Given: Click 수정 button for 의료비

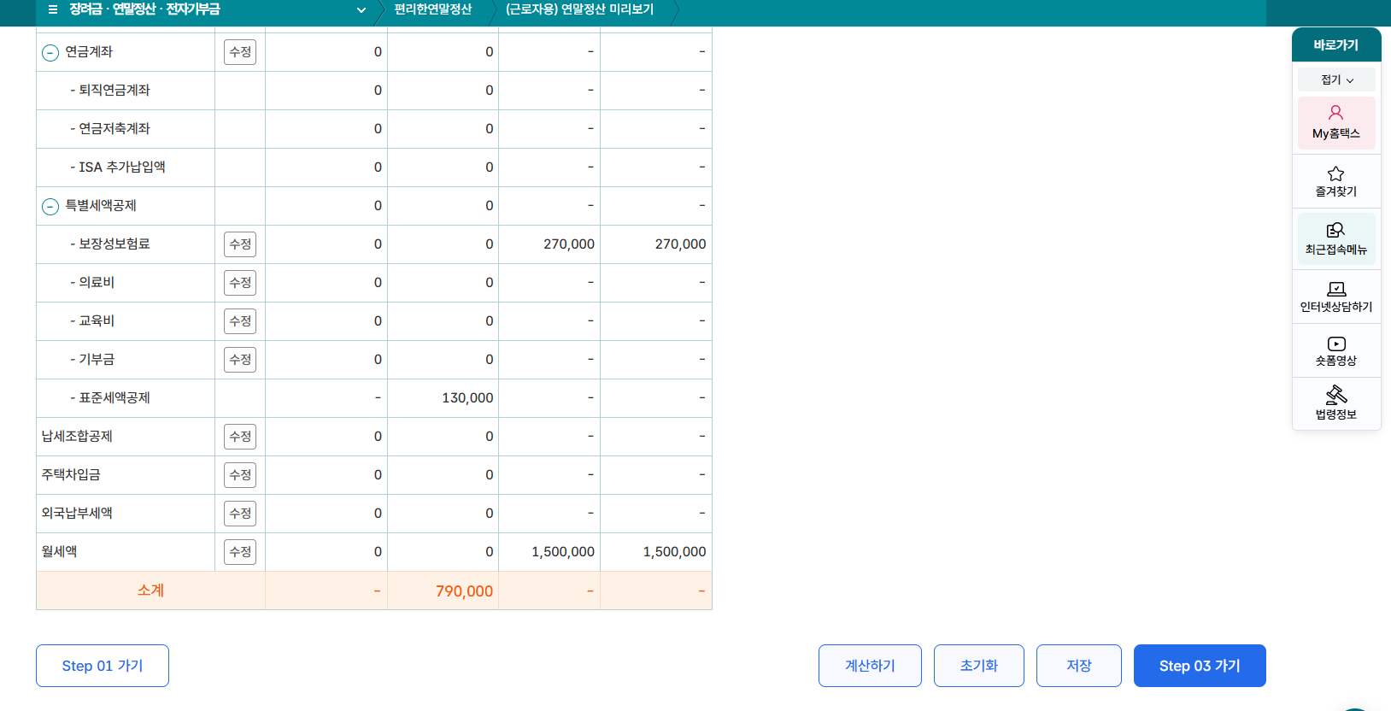Looking at the screenshot, I should point(240,283).
